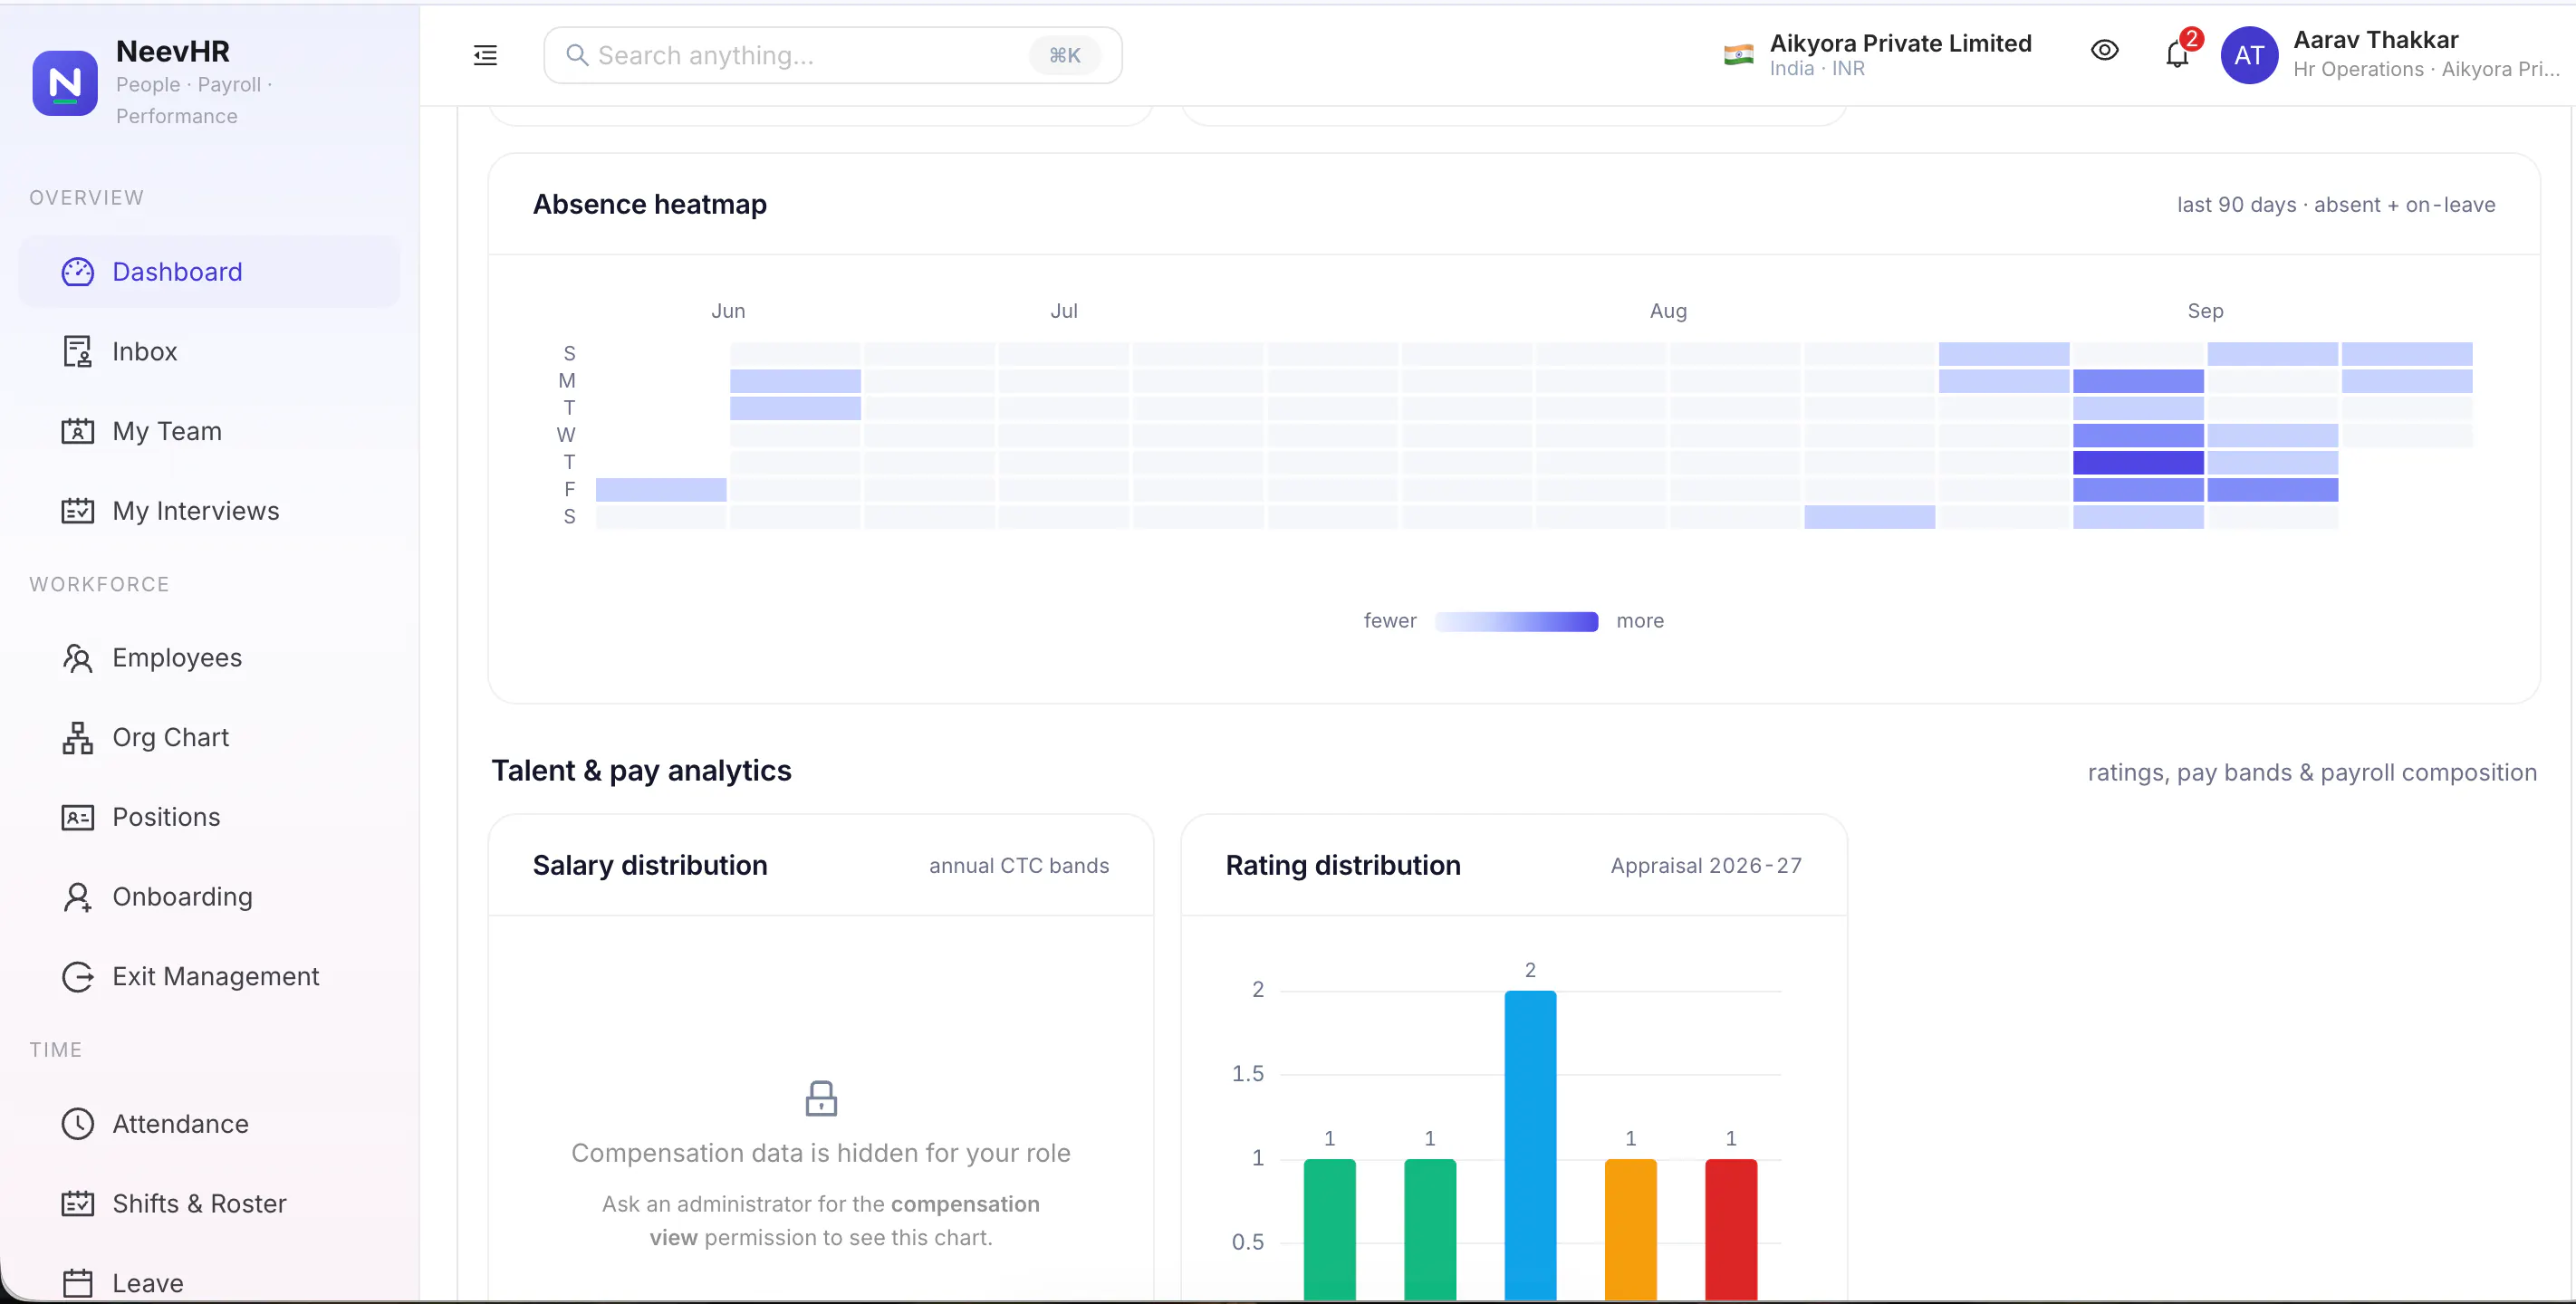The width and height of the screenshot is (2576, 1304).
Task: Click the NeevHR logo icon
Action: tap(65, 83)
